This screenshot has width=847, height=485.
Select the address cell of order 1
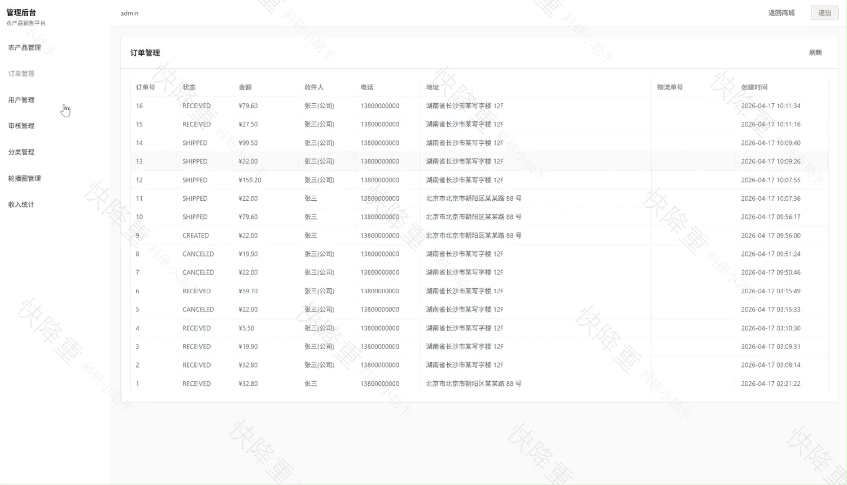473,384
